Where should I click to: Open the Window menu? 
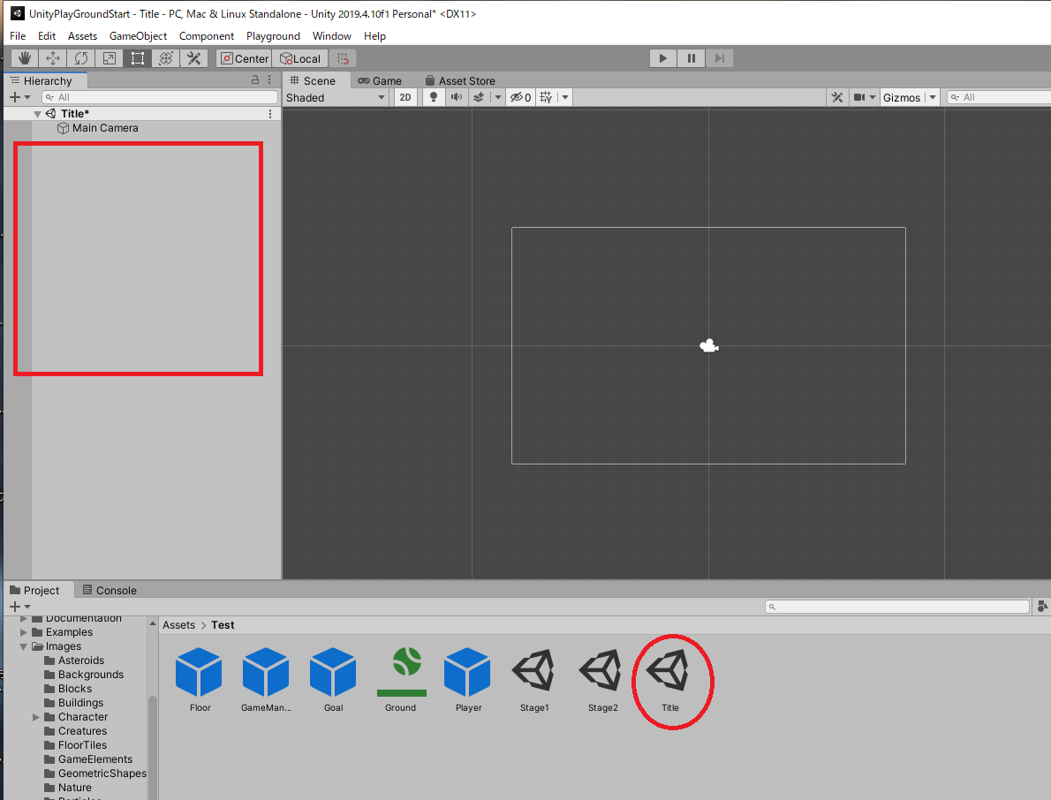tap(332, 36)
